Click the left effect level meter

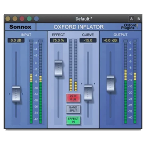tap(71, 65)
